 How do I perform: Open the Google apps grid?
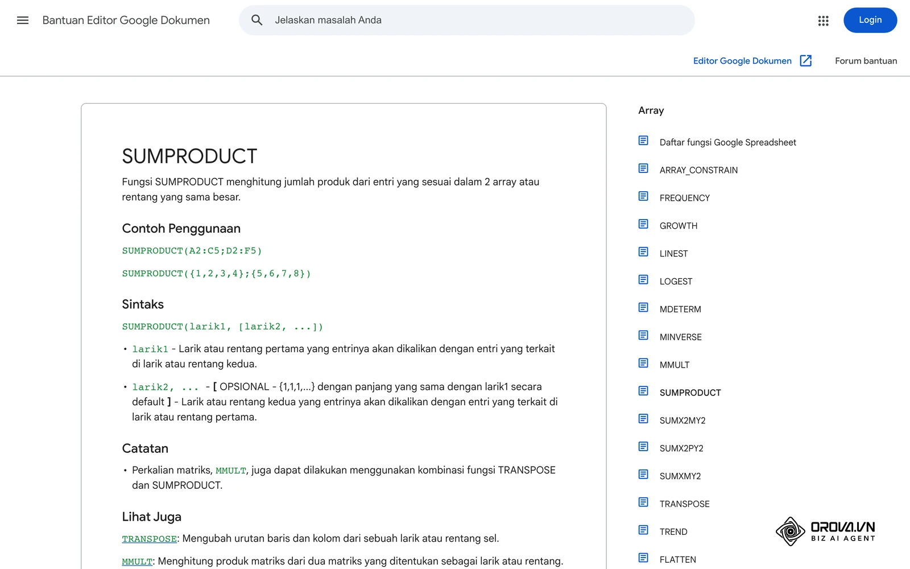pos(823,20)
